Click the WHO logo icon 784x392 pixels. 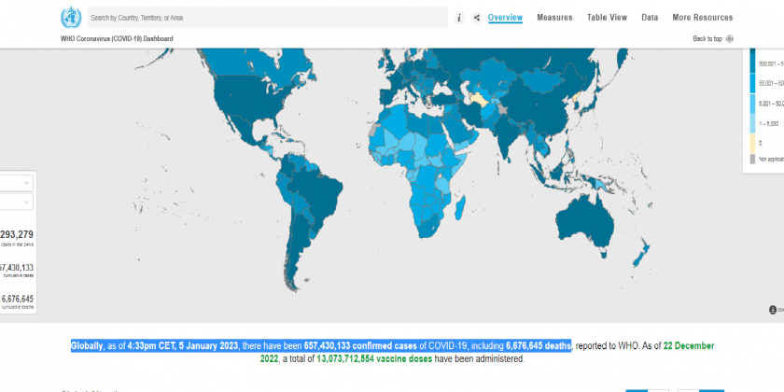pyautogui.click(x=70, y=18)
